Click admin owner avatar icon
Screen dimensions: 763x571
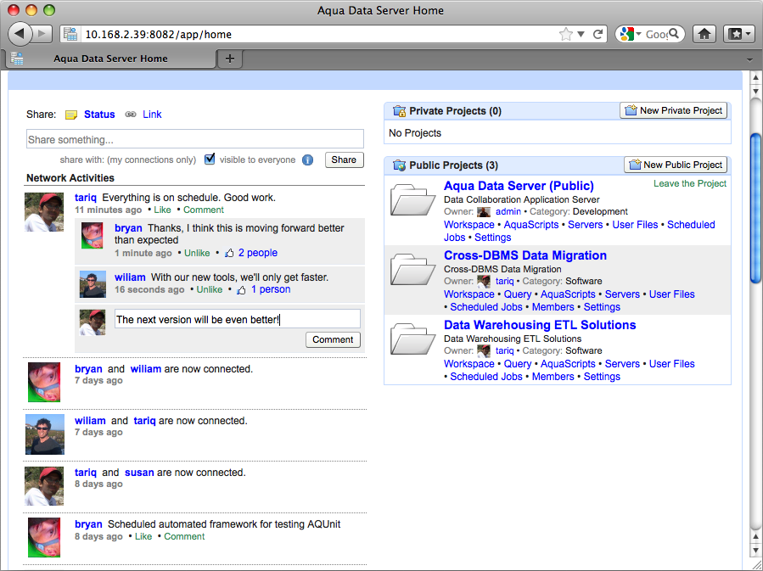(484, 212)
